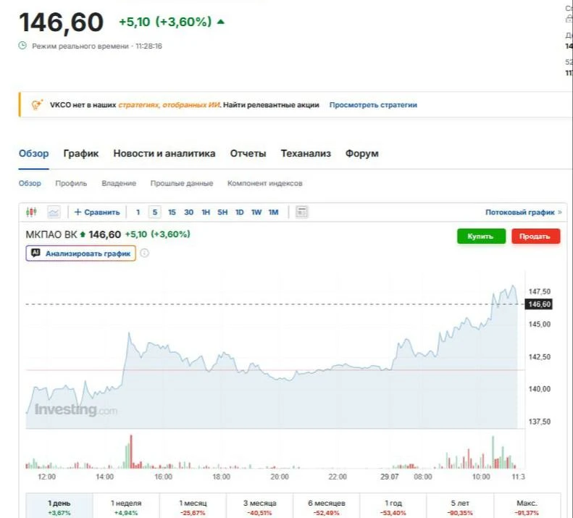
Task: Select Компонент индексов sub-tab
Action: [265, 183]
